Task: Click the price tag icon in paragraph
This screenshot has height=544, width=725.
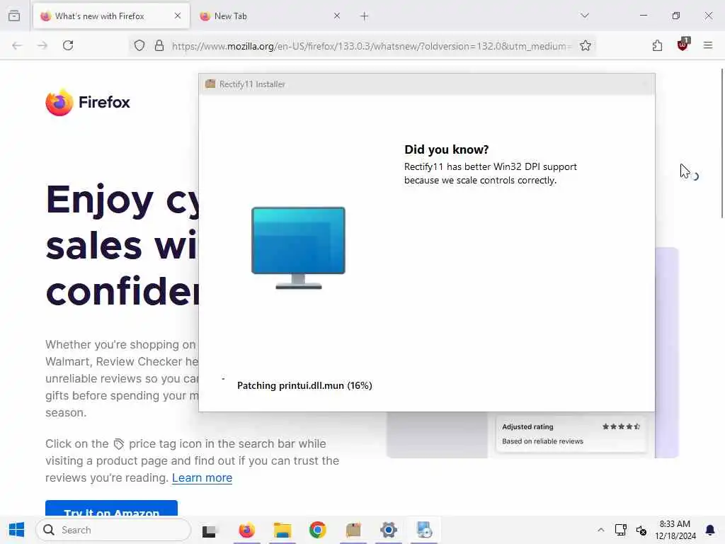Action: click(x=119, y=444)
